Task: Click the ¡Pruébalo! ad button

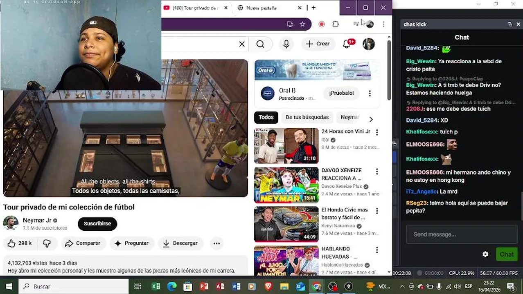Action: (x=341, y=93)
